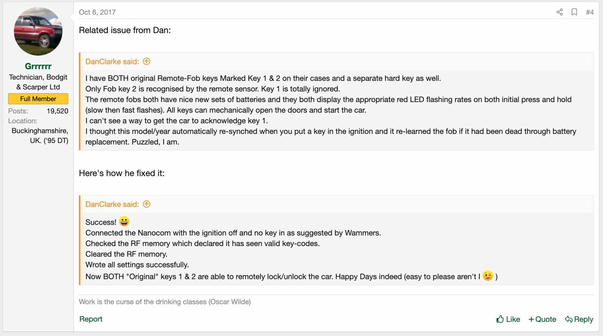
Task: Click the Like text button
Action: tap(513, 319)
